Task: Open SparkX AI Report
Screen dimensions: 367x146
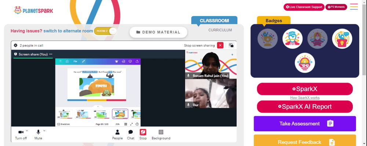Action: (x=305, y=107)
